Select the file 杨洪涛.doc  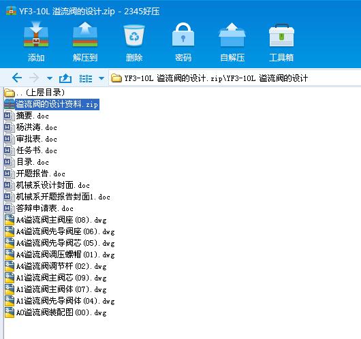pos(31,127)
